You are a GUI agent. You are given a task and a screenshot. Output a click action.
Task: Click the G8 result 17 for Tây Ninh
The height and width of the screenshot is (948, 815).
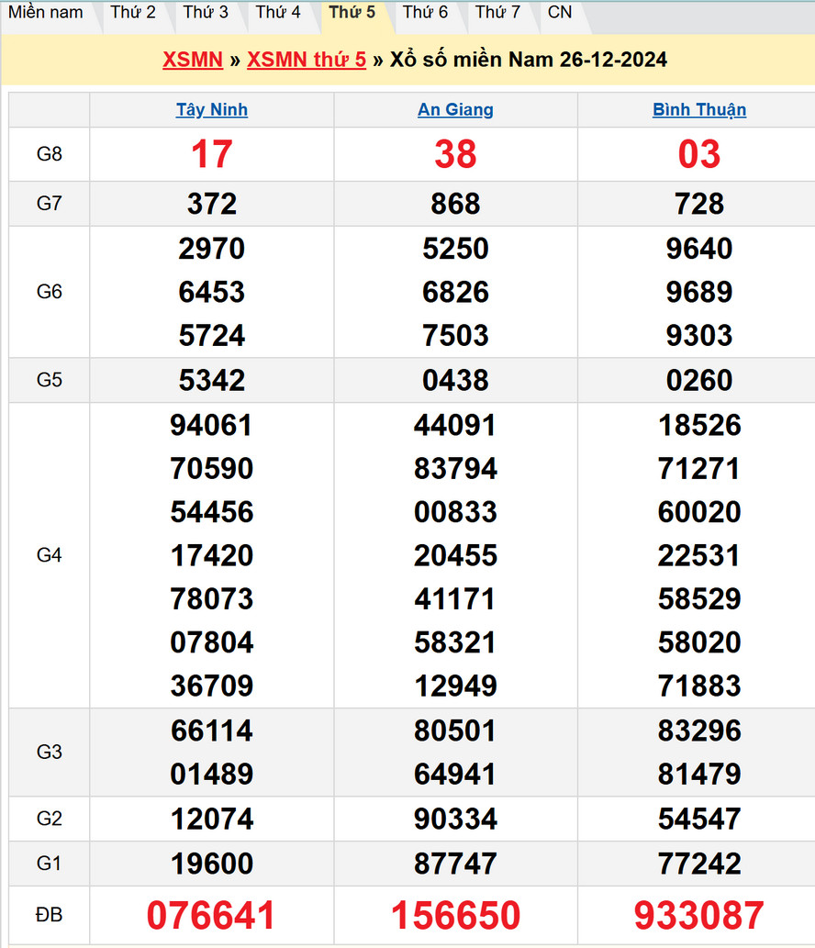(212, 154)
